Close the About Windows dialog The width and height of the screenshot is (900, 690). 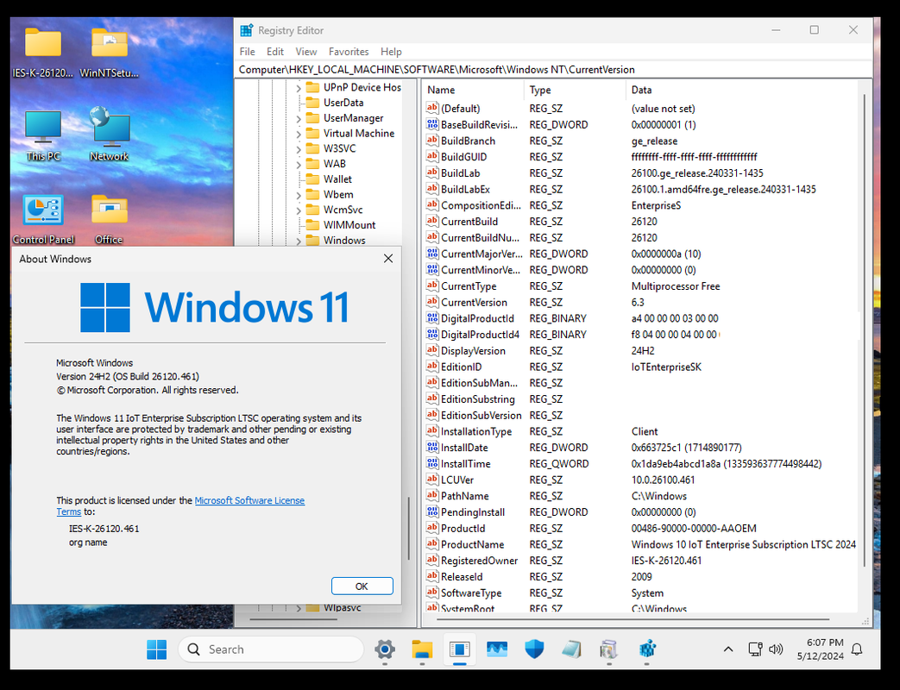coord(388,259)
